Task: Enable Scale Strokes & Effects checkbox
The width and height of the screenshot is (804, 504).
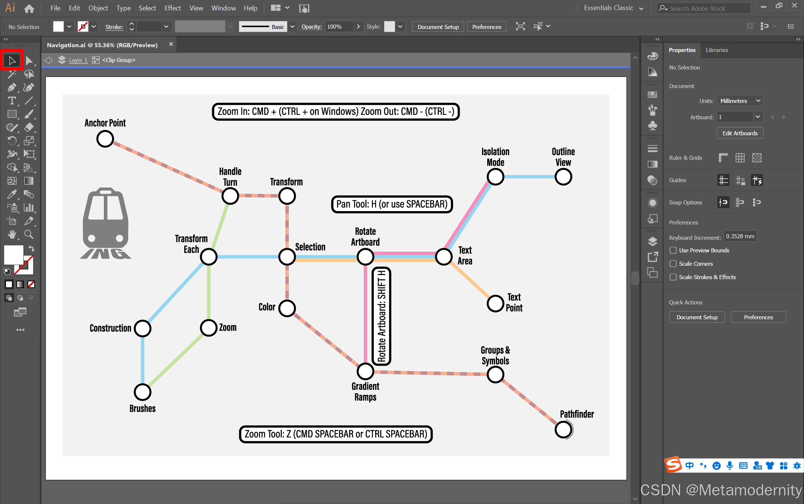Action: coord(673,277)
